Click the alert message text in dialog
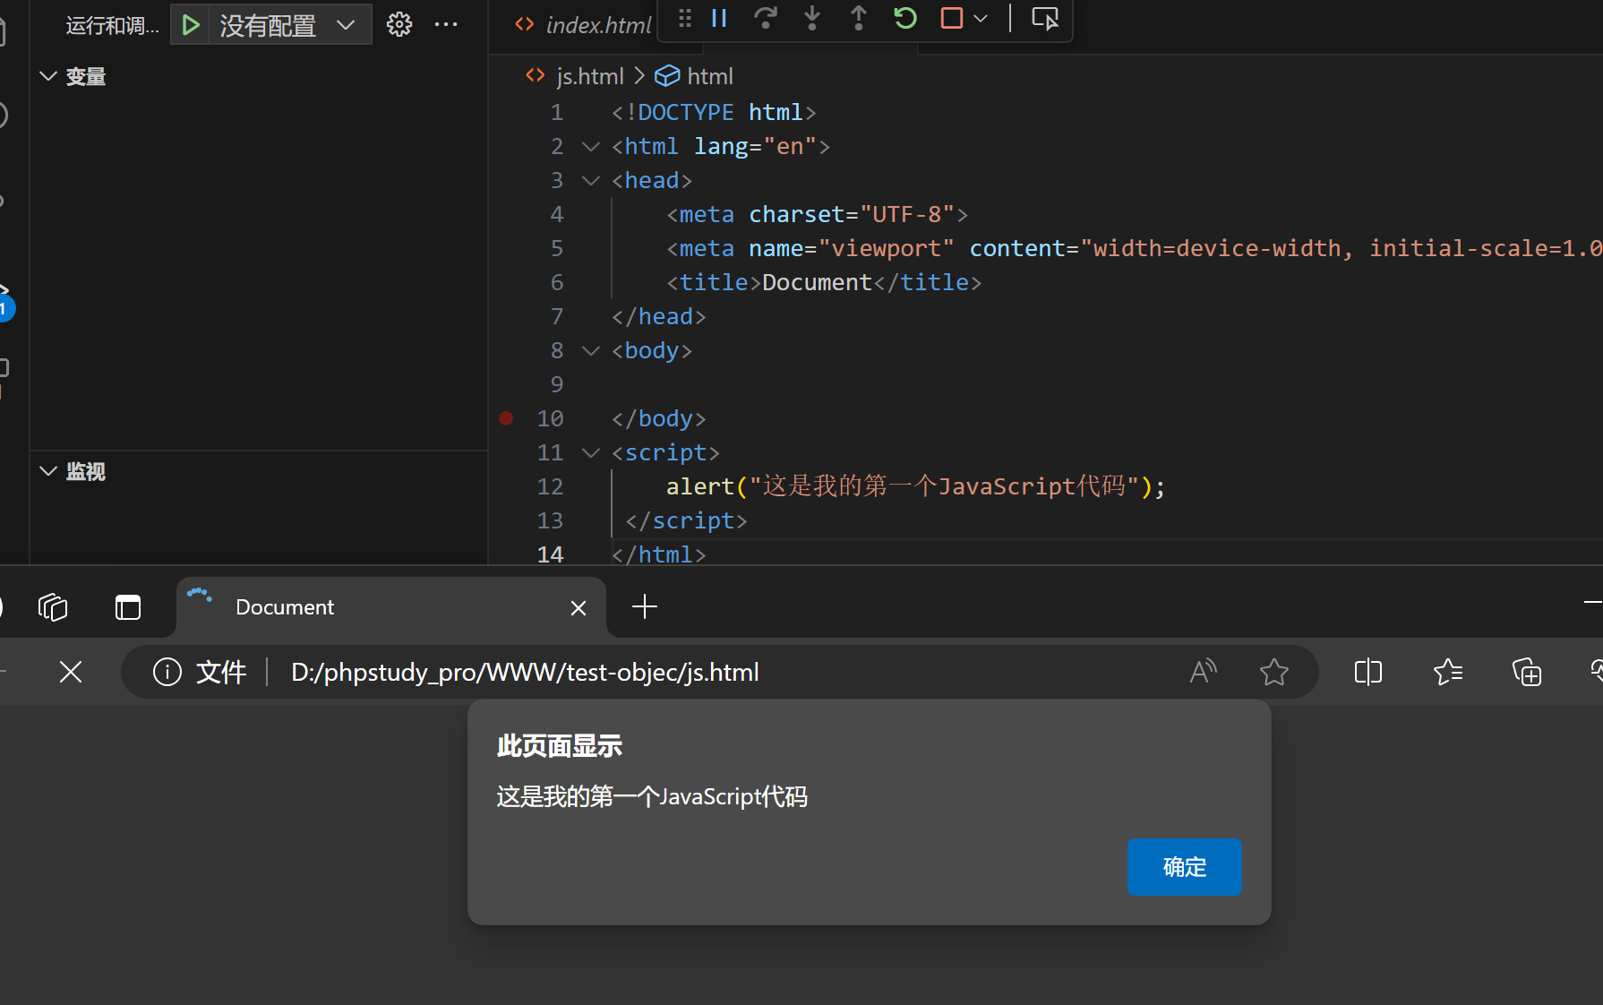The width and height of the screenshot is (1603, 1005). click(x=652, y=796)
